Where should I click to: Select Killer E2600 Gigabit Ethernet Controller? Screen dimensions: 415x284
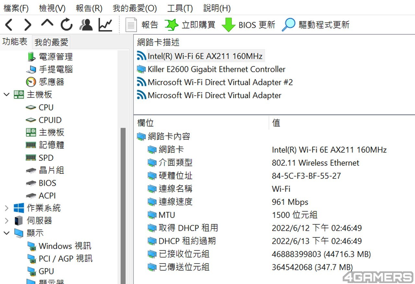pos(217,69)
